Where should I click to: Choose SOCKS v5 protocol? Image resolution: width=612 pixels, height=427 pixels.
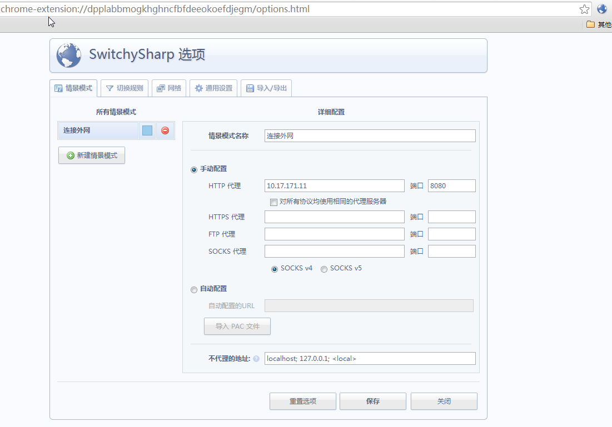[x=324, y=269]
